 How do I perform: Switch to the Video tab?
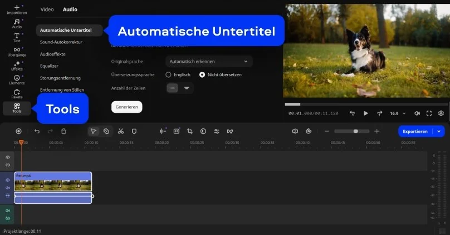[x=47, y=9]
